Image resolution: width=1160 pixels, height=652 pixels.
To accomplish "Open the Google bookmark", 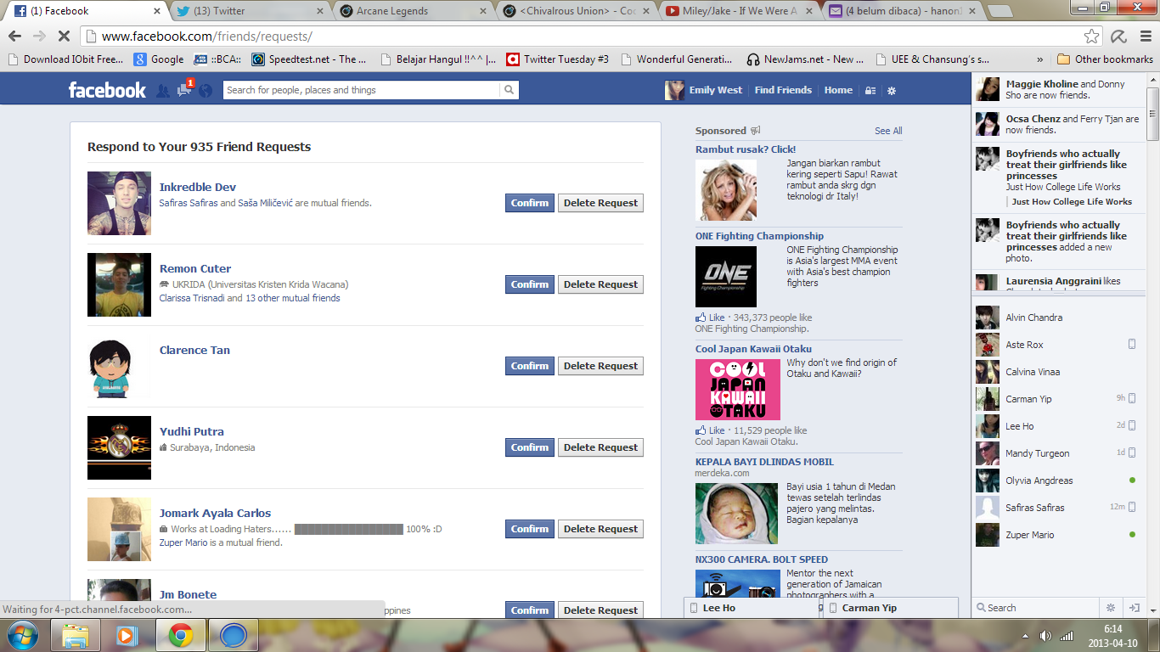I will [159, 59].
